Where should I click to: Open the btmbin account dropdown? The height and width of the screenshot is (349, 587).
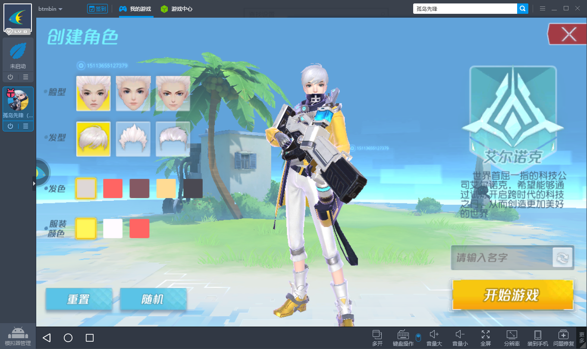(x=50, y=9)
